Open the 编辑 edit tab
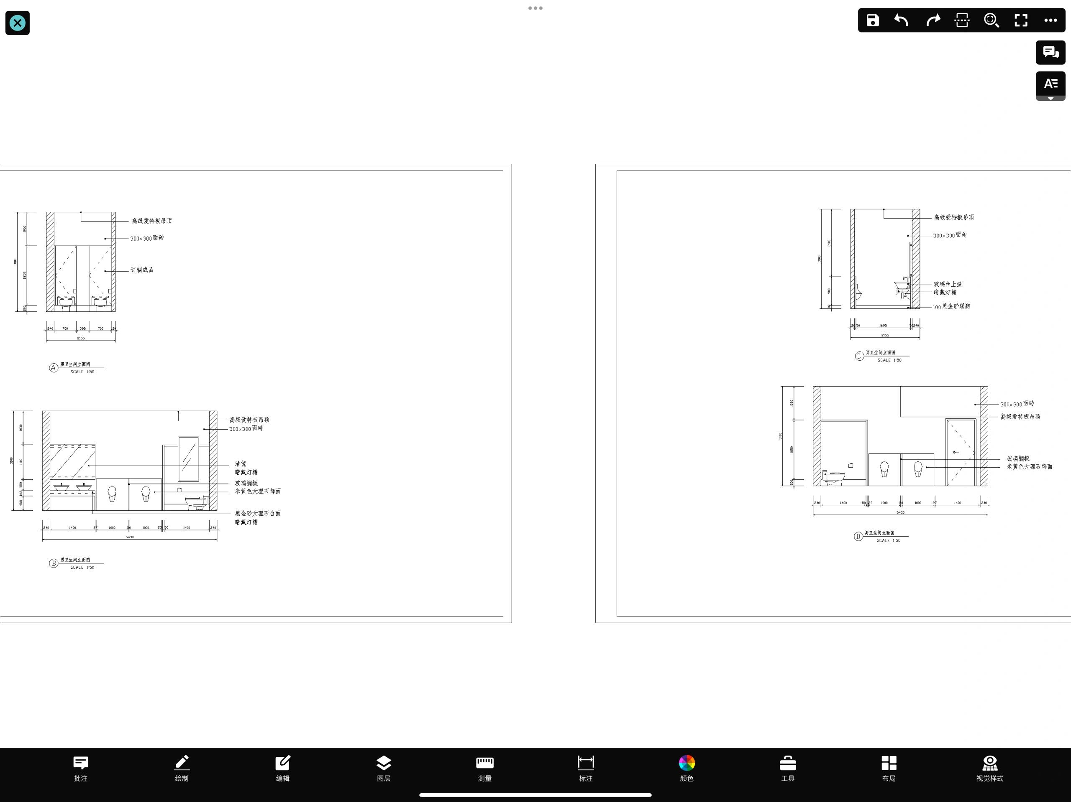 click(x=283, y=769)
